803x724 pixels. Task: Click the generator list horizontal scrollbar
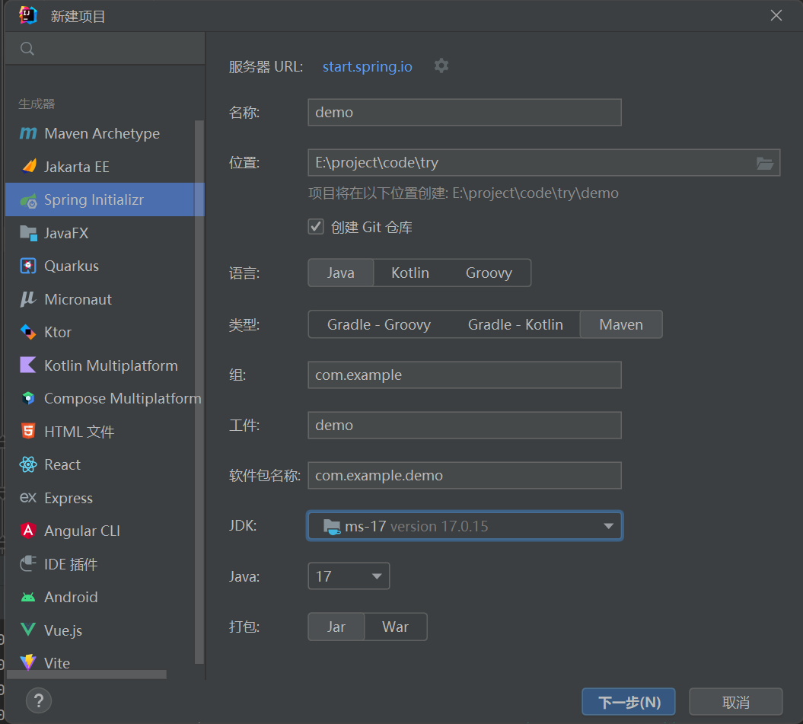(x=86, y=675)
